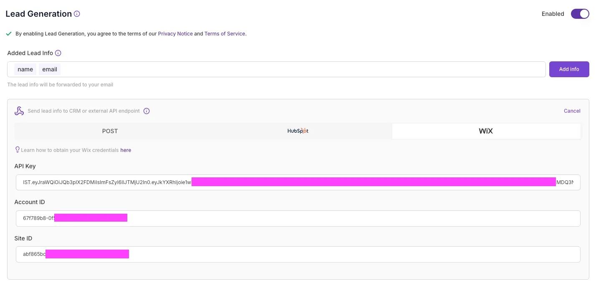Screen dimensions: 596x288
Task: Switch to the POST tab
Action: [x=110, y=131]
